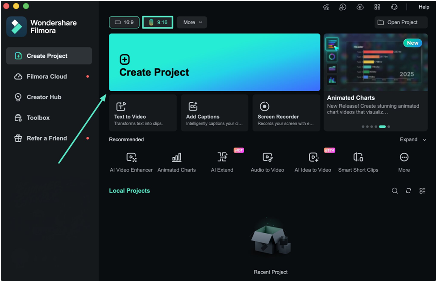Screen dimensions: 437x282
Task: Click the Animated Charts promo title
Action: pos(351,98)
